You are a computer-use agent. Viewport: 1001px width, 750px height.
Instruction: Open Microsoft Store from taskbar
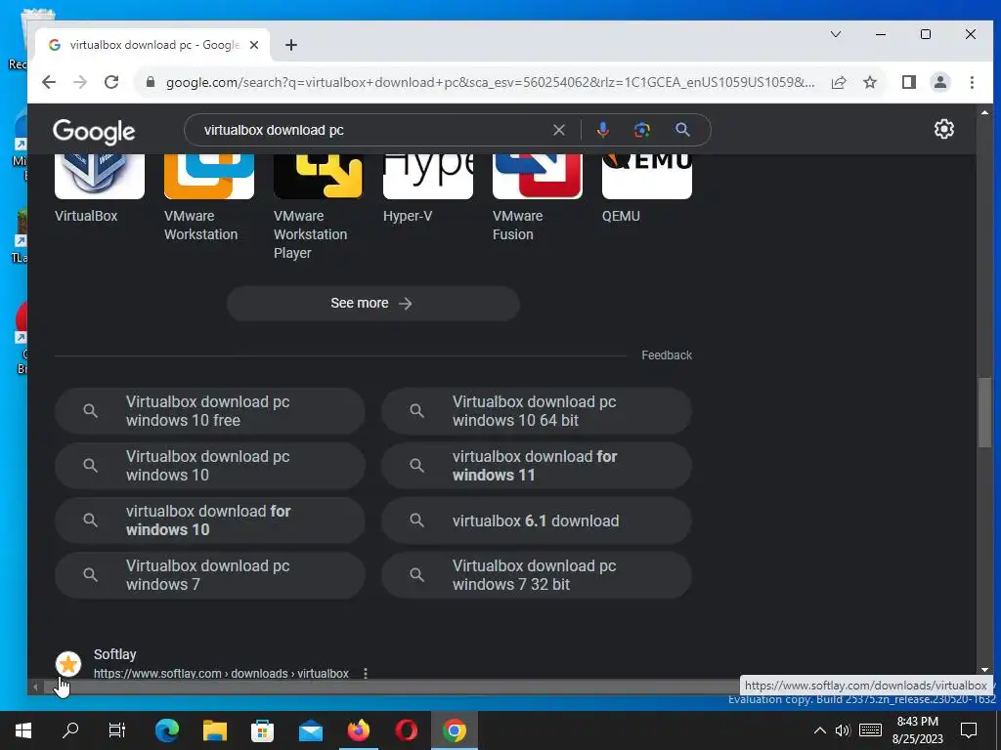coord(262,730)
